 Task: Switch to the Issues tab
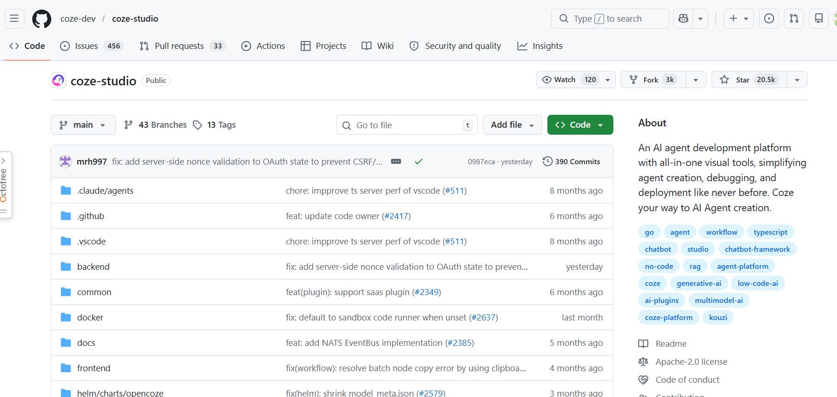pos(92,46)
